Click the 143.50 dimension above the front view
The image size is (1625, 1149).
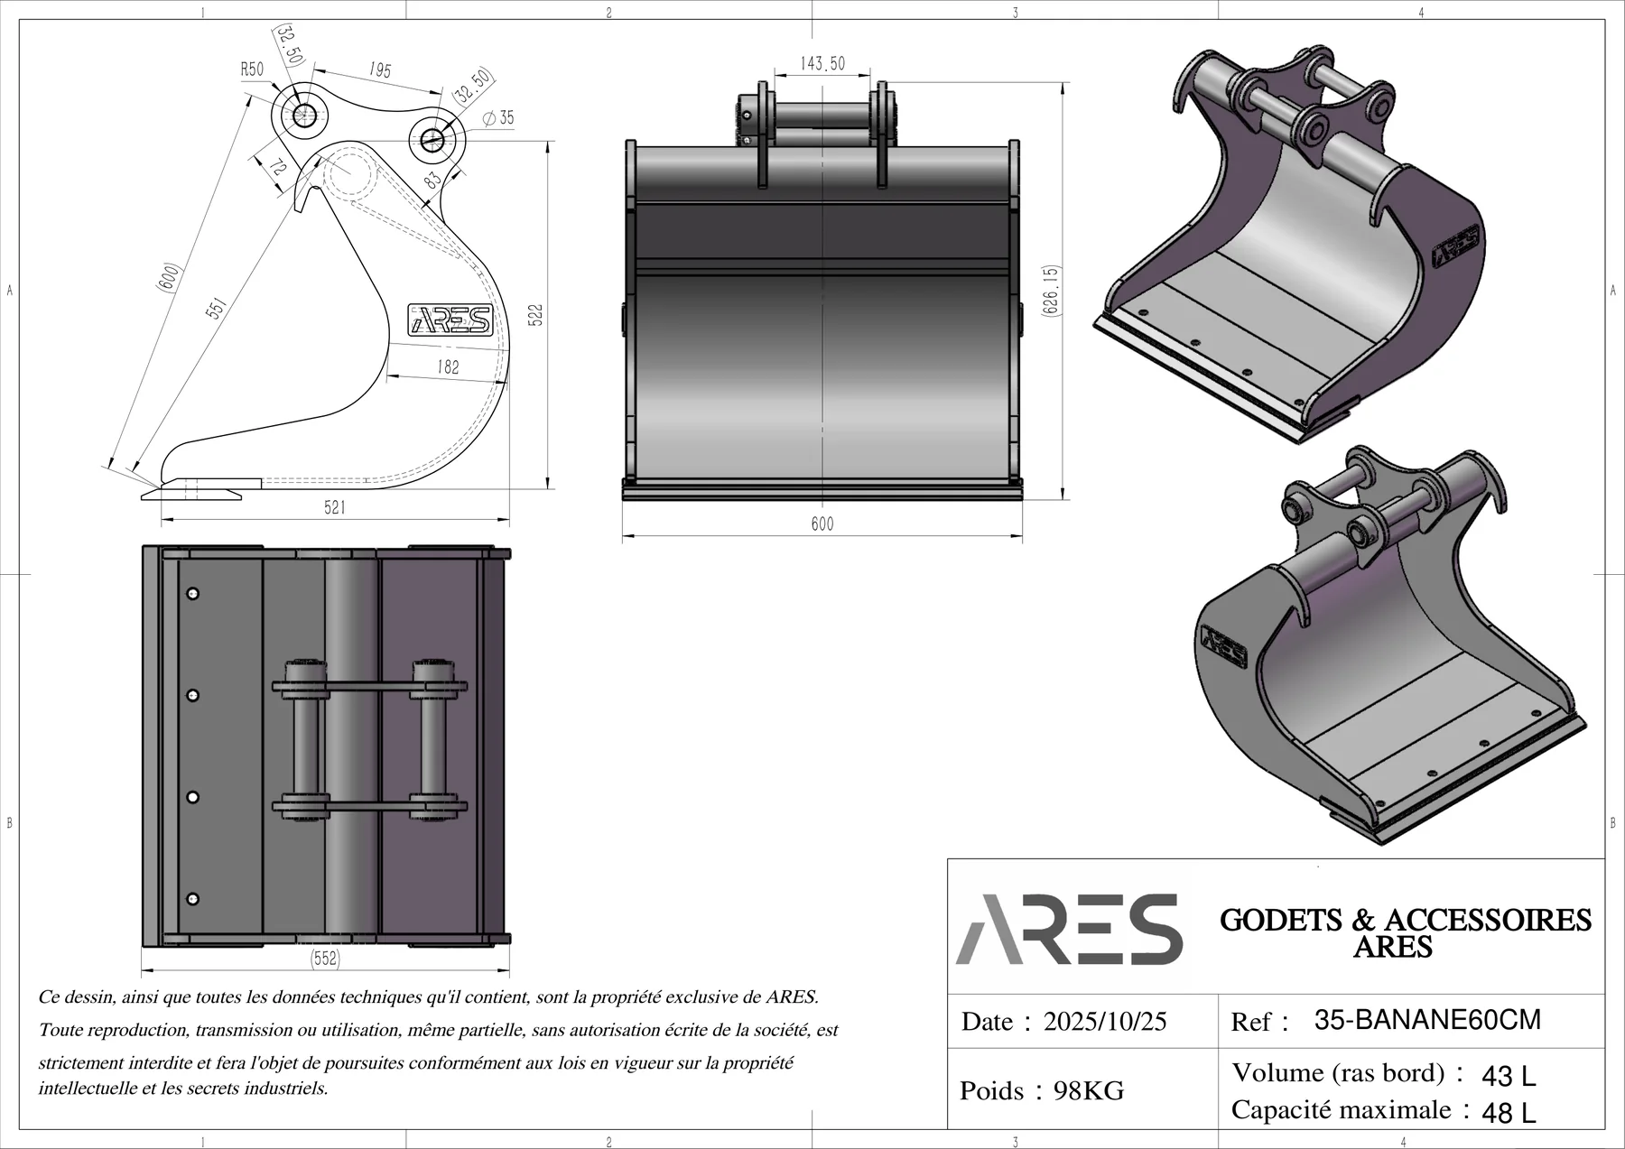(x=822, y=63)
